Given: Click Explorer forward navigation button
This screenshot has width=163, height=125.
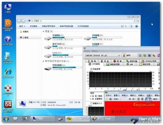Looking at the screenshot, I should click(23, 21).
